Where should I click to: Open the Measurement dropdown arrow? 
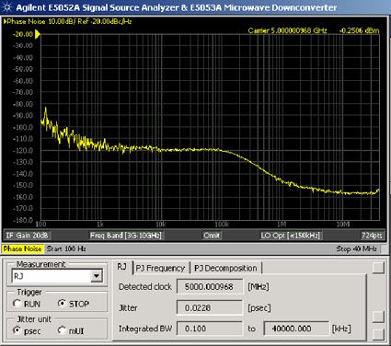pos(97,276)
